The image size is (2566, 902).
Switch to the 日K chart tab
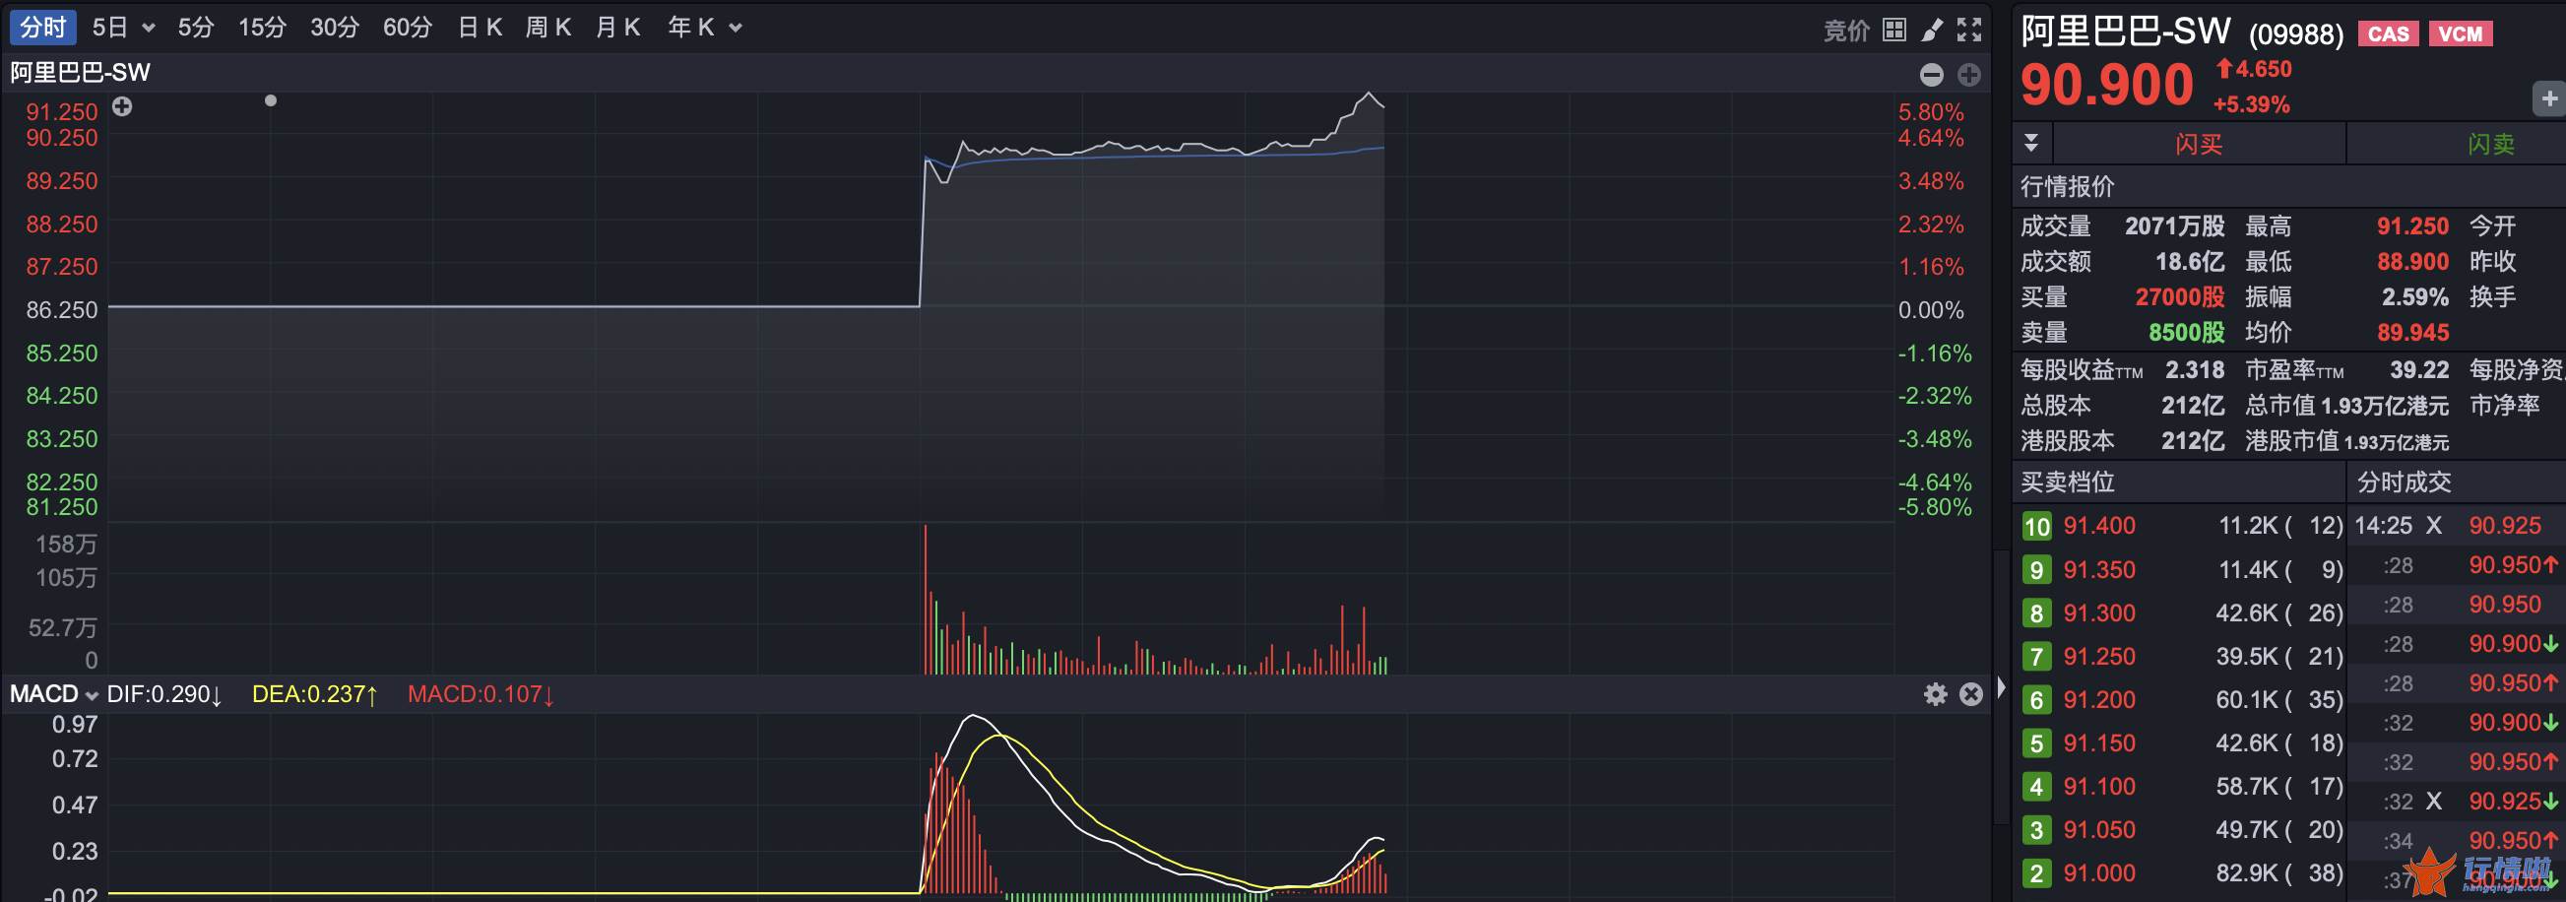point(480,28)
